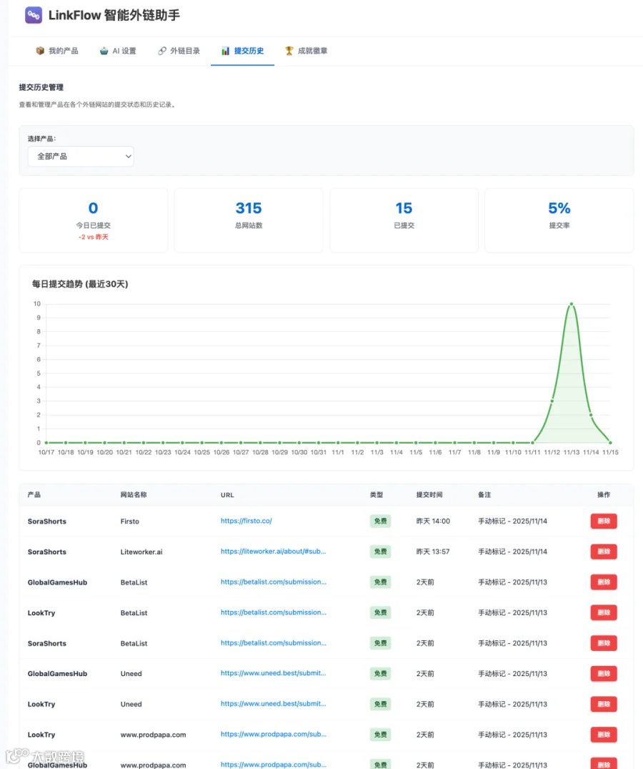The width and height of the screenshot is (643, 769).
Task: Open GlobalGamesHub's uneed.best submit link
Action: click(x=273, y=673)
